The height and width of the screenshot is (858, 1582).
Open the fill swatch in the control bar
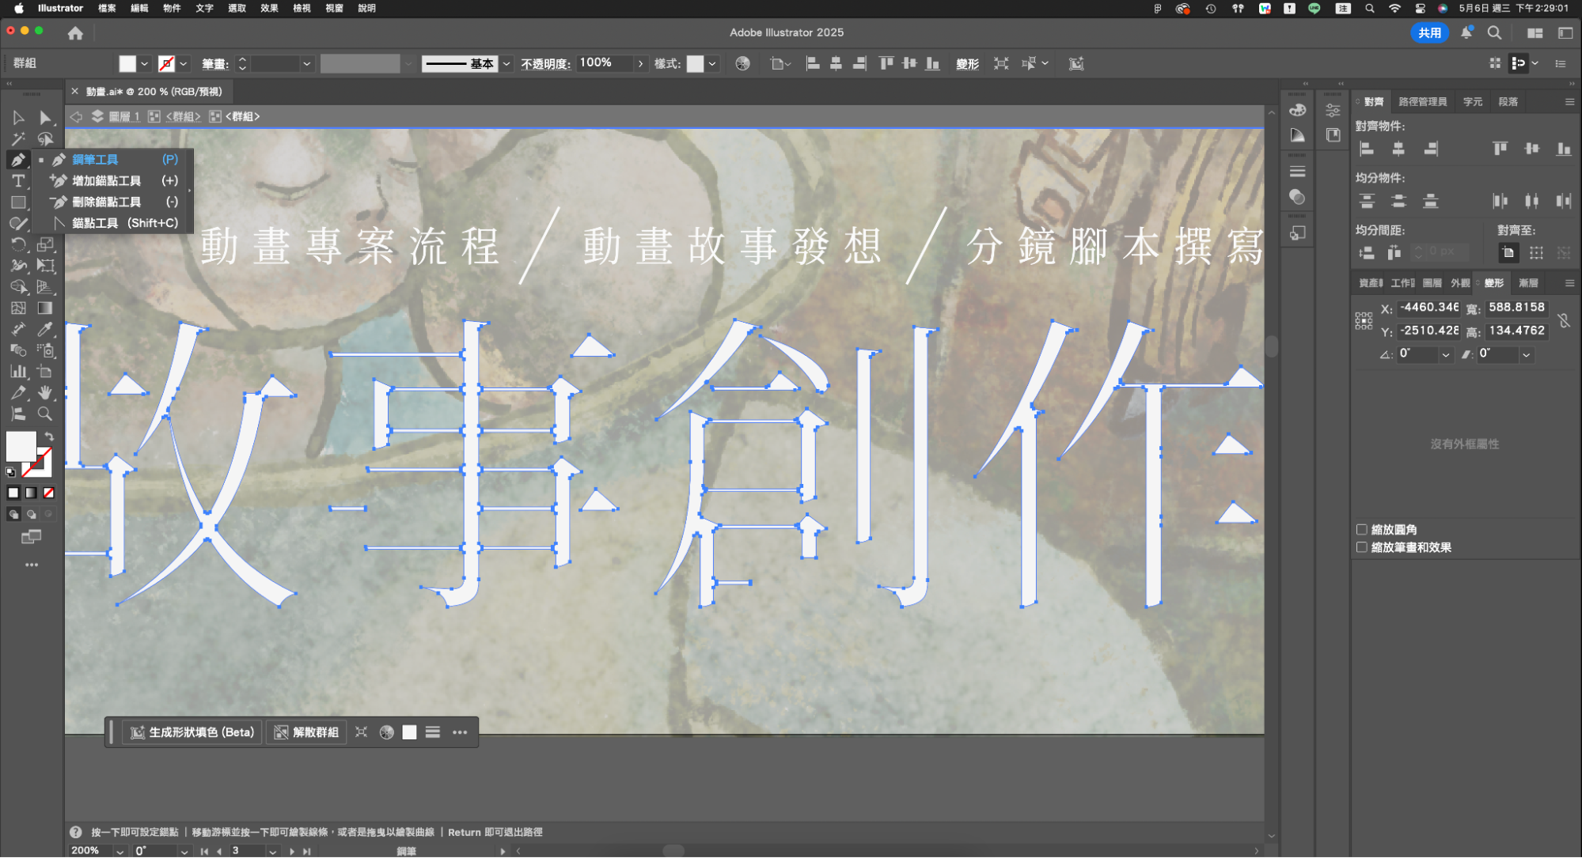pyautogui.click(x=127, y=63)
